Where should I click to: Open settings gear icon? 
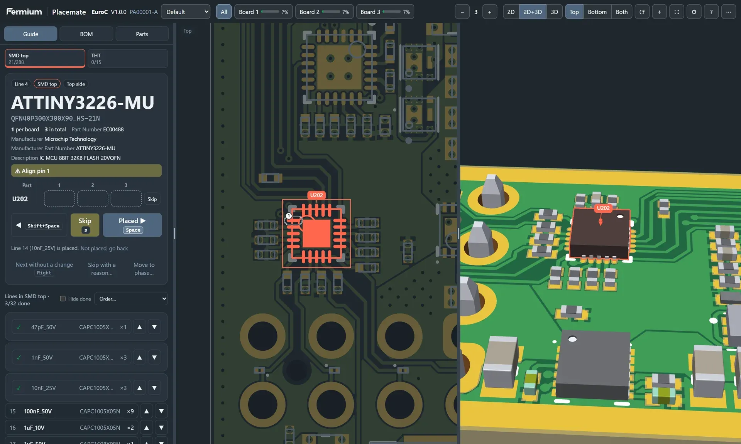point(694,12)
